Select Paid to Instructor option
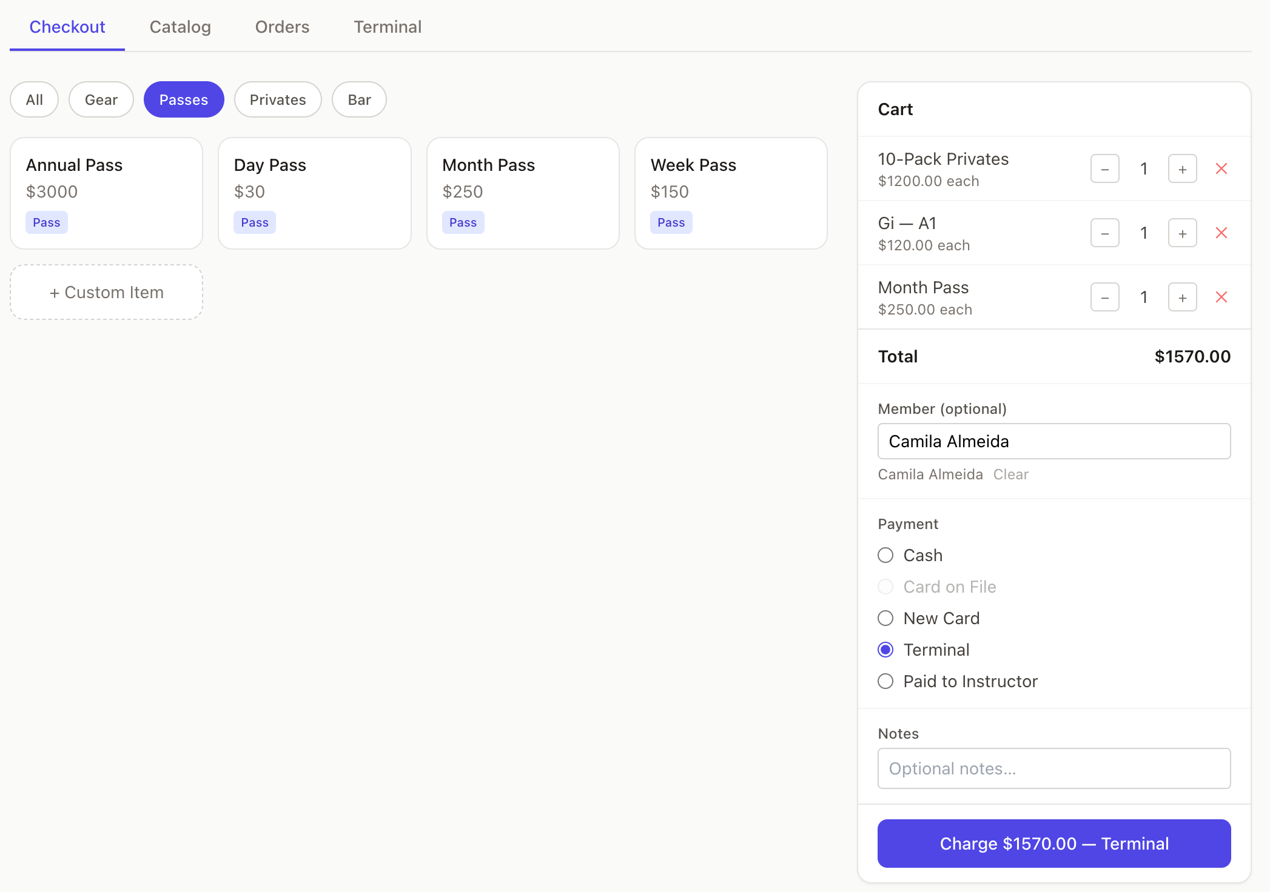 point(885,681)
